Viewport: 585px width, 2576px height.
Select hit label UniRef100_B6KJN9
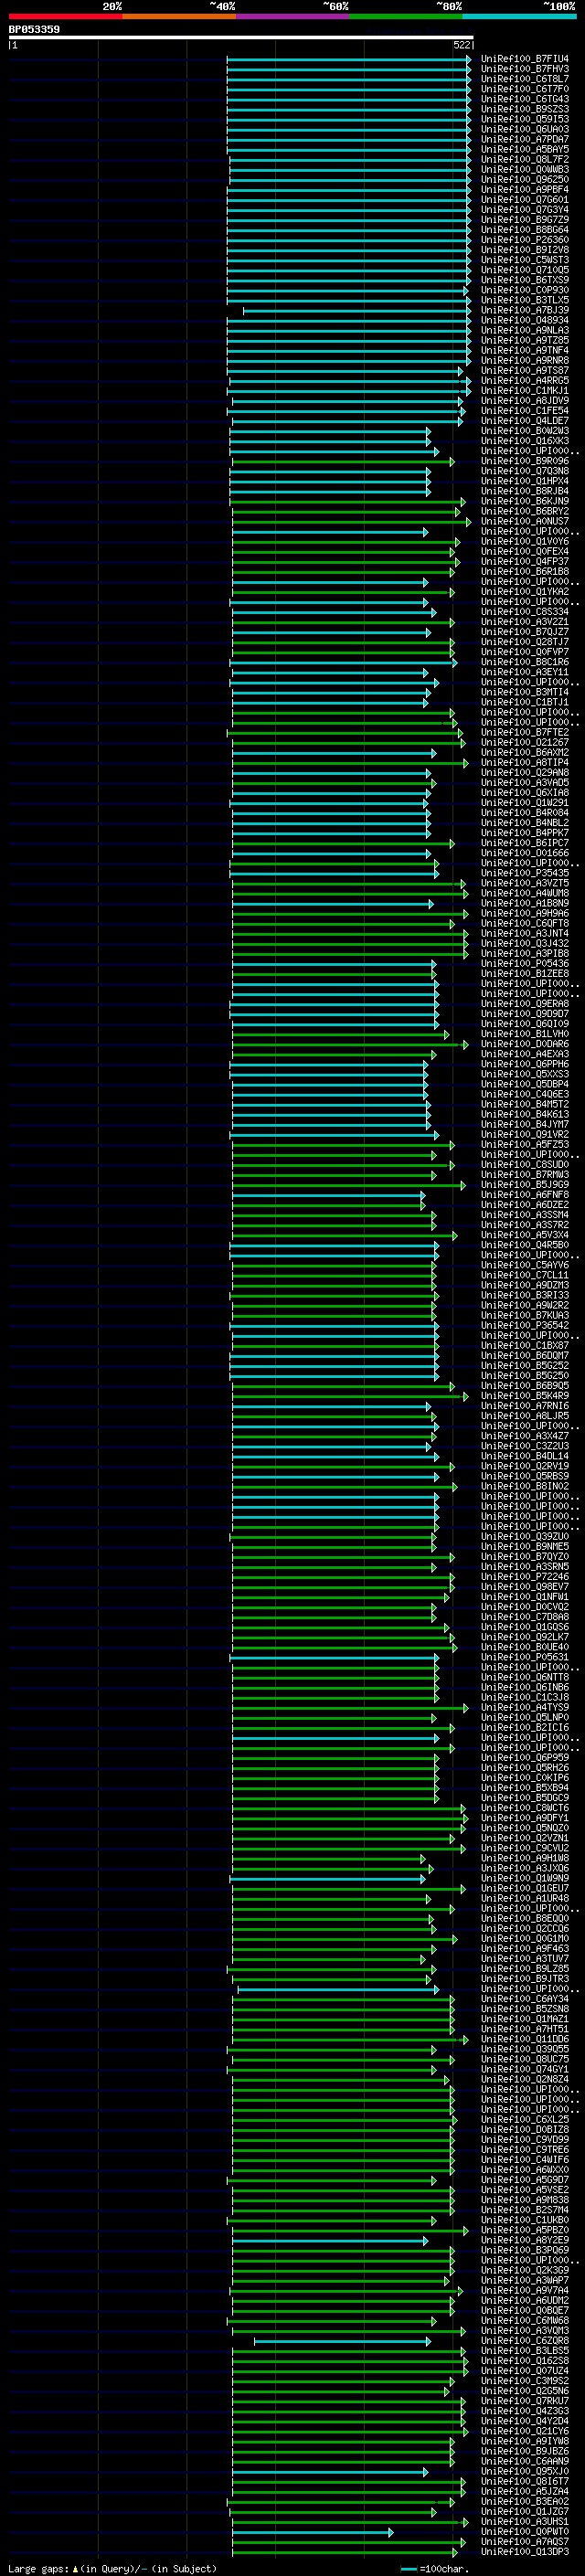coord(525,501)
